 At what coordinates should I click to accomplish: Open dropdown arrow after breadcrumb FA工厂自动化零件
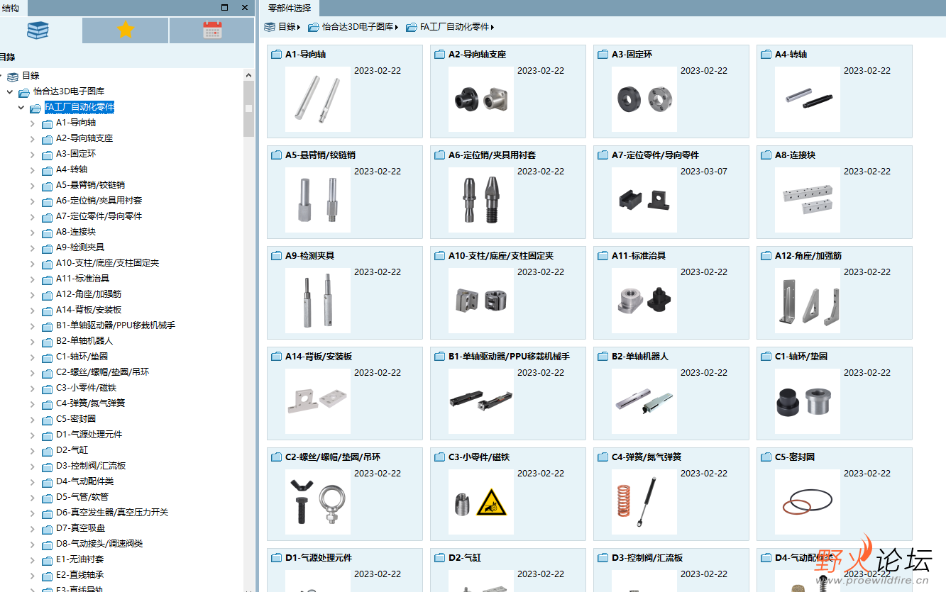493,28
